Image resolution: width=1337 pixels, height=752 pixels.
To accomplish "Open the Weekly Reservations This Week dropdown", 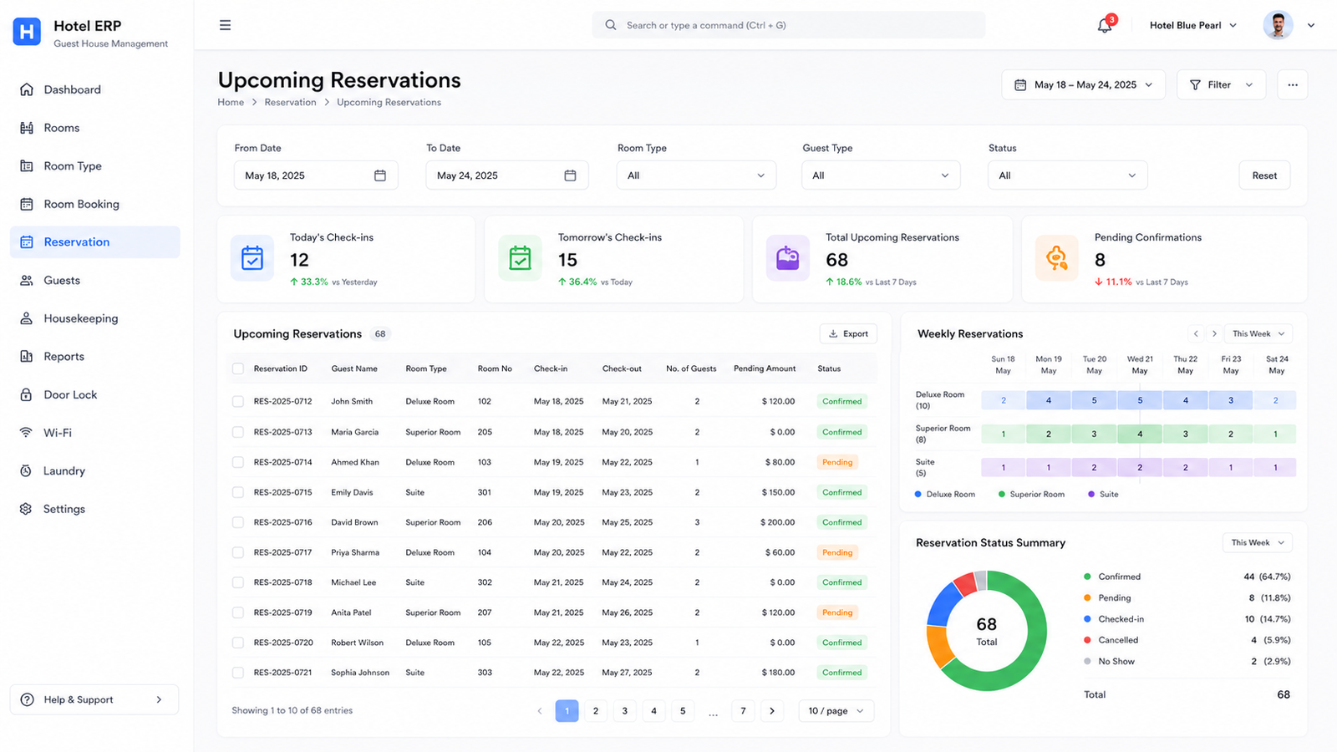I will point(1258,333).
